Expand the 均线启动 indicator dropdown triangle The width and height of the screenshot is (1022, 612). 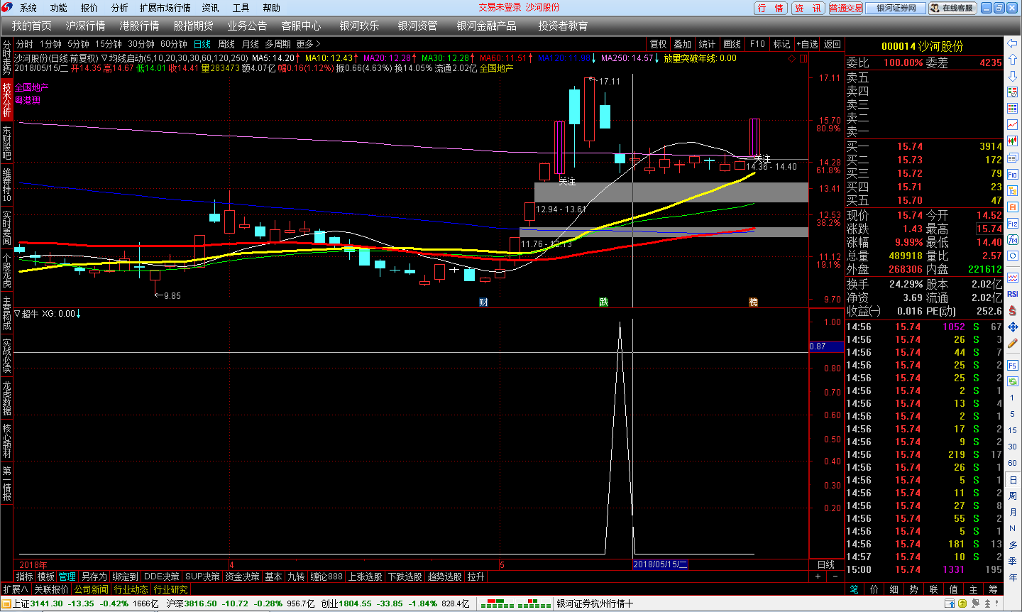coord(104,58)
